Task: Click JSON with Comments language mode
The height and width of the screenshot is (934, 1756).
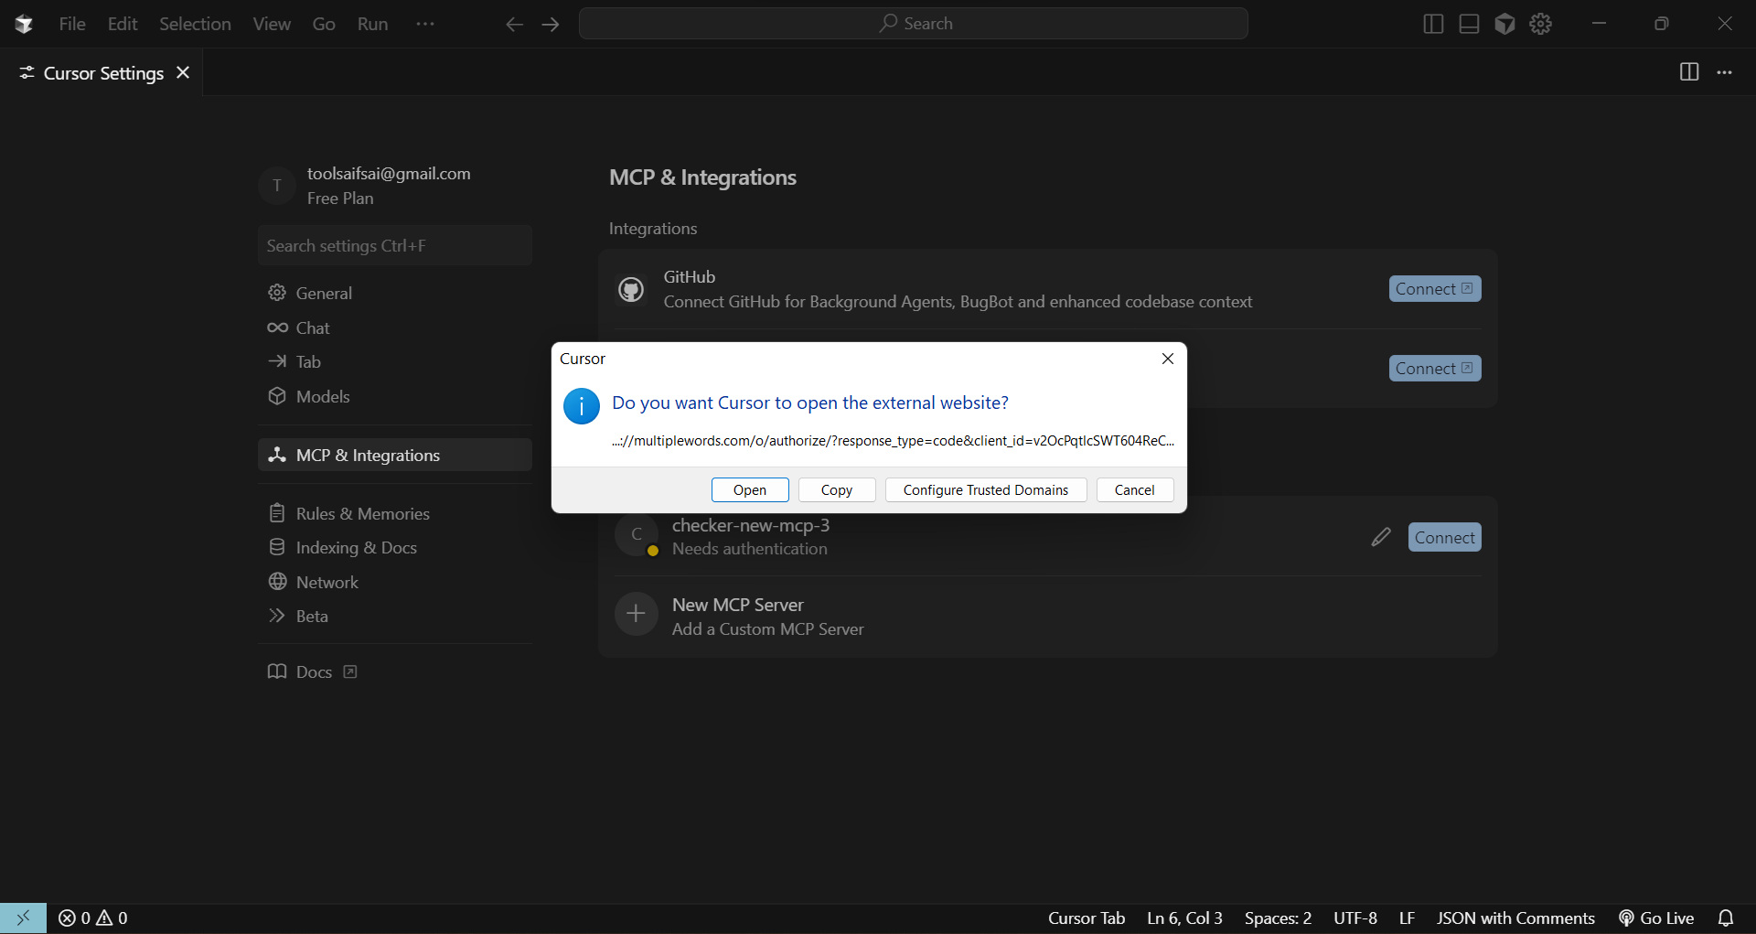Action: [1515, 918]
